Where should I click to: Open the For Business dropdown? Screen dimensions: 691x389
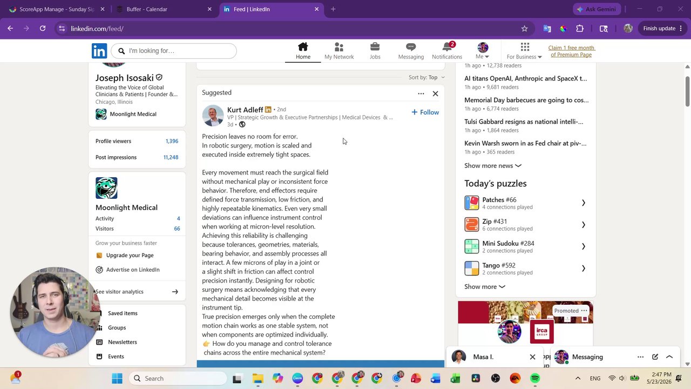[524, 51]
